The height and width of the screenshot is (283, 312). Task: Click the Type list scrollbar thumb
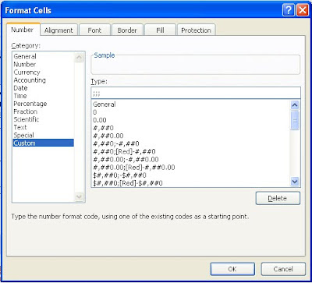[x=295, y=120]
